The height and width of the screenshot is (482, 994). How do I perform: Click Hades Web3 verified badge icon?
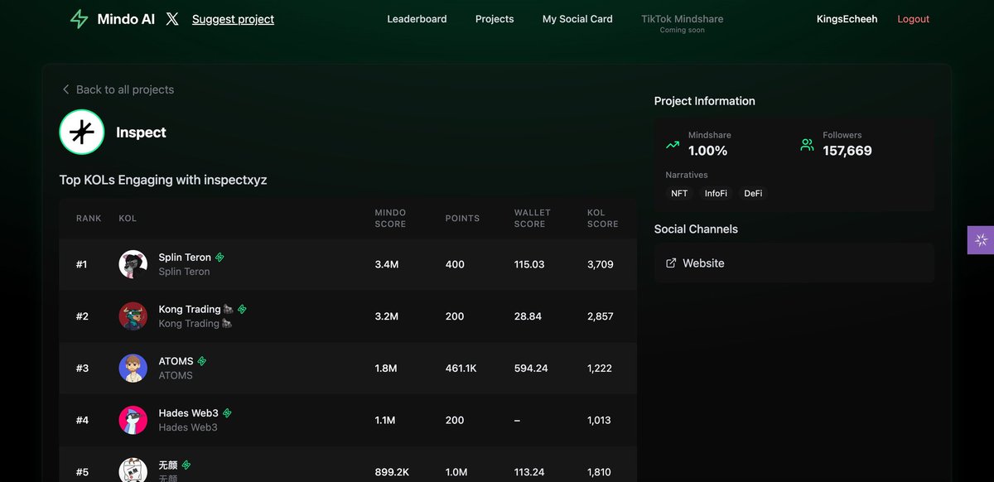point(227,412)
